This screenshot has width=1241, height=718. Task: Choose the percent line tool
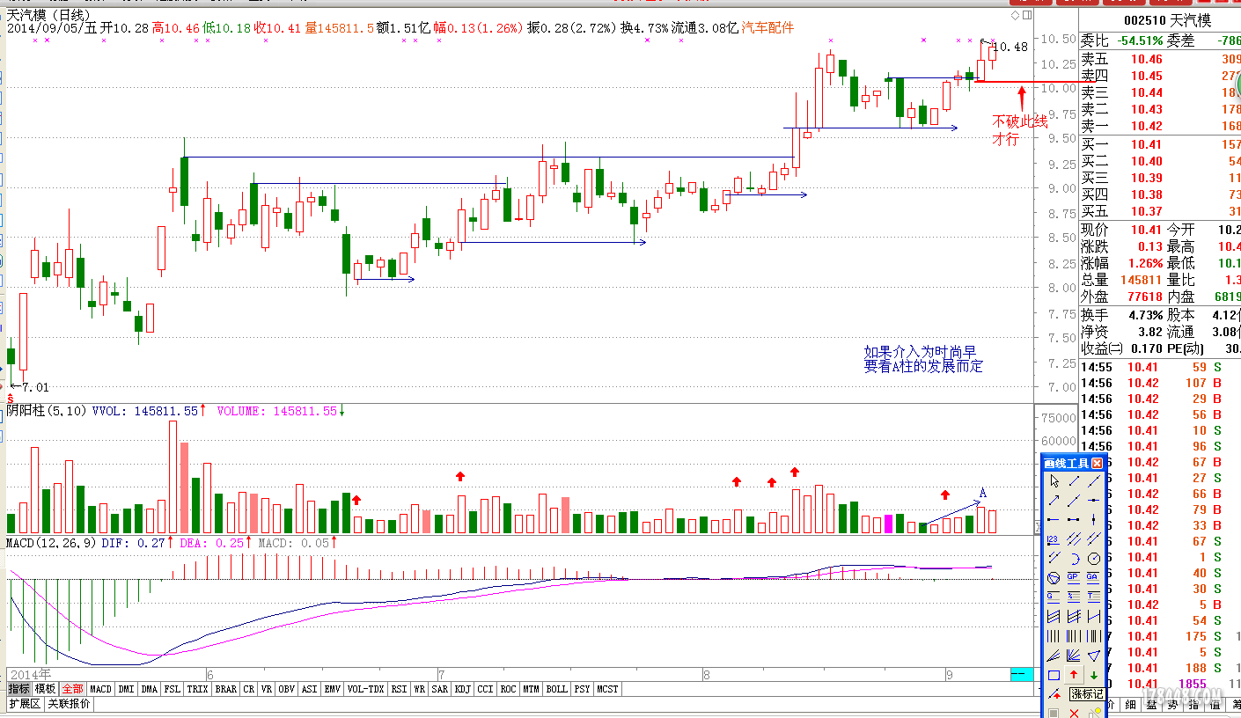pos(1074,596)
